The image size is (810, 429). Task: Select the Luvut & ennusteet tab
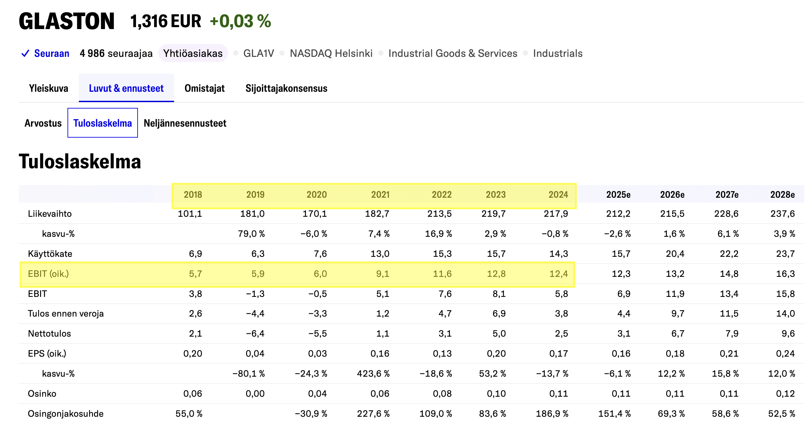tap(126, 88)
